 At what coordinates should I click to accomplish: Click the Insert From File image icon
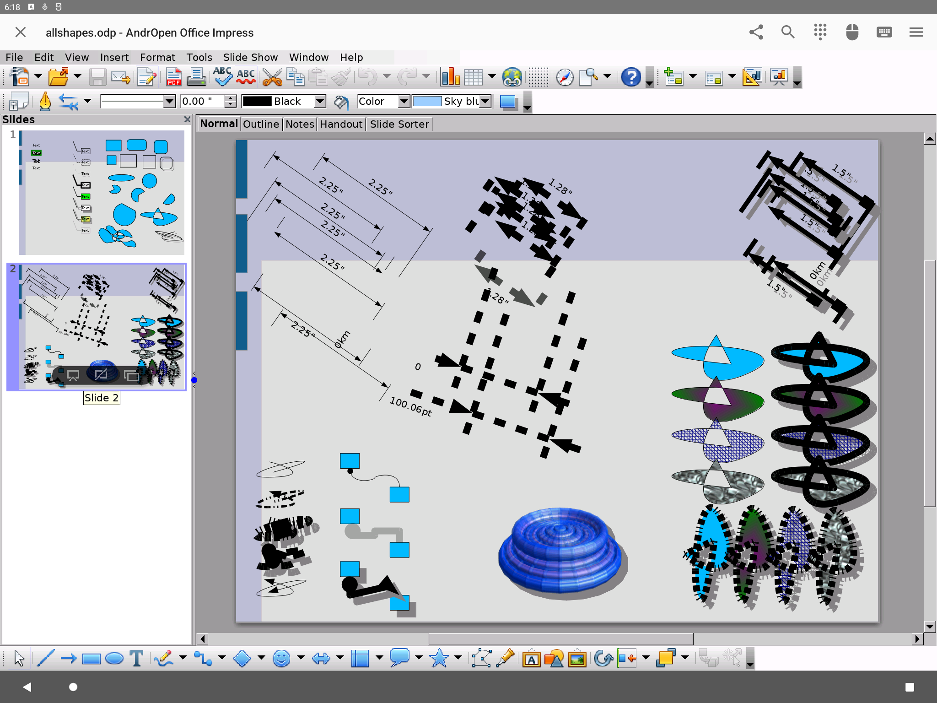click(577, 659)
